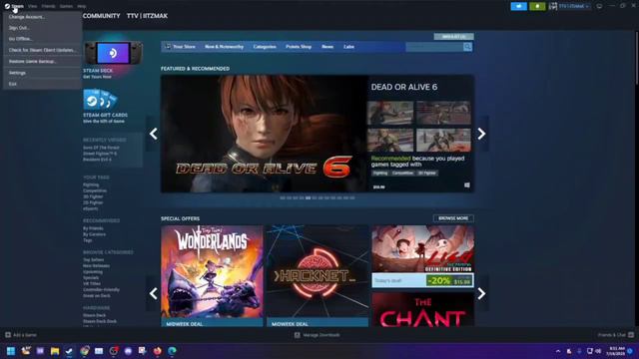Open File Explorer from taskbar
Viewport: 639px width, 359px height.
[x=55, y=351]
